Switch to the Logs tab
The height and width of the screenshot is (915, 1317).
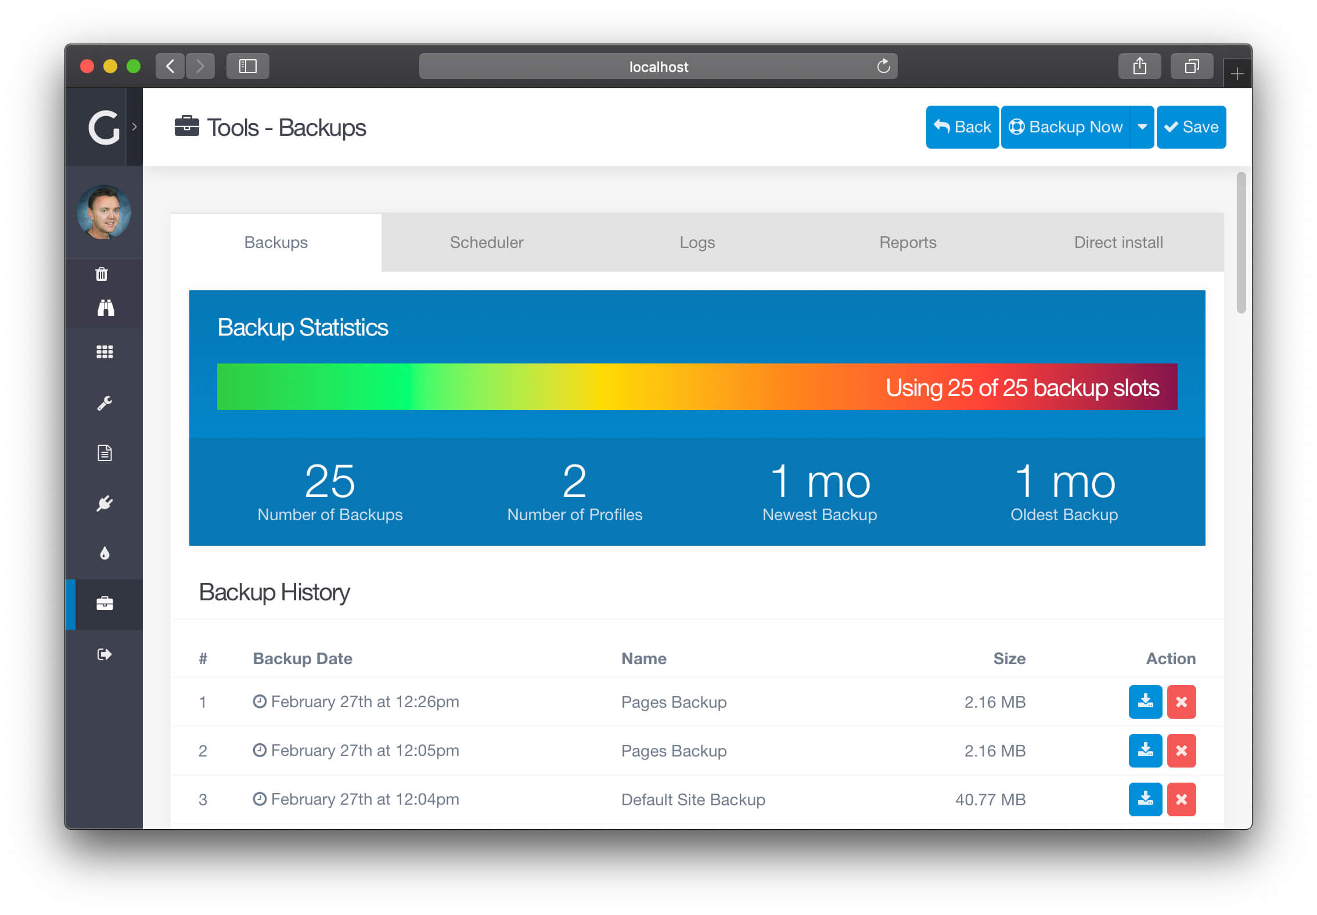tap(696, 242)
